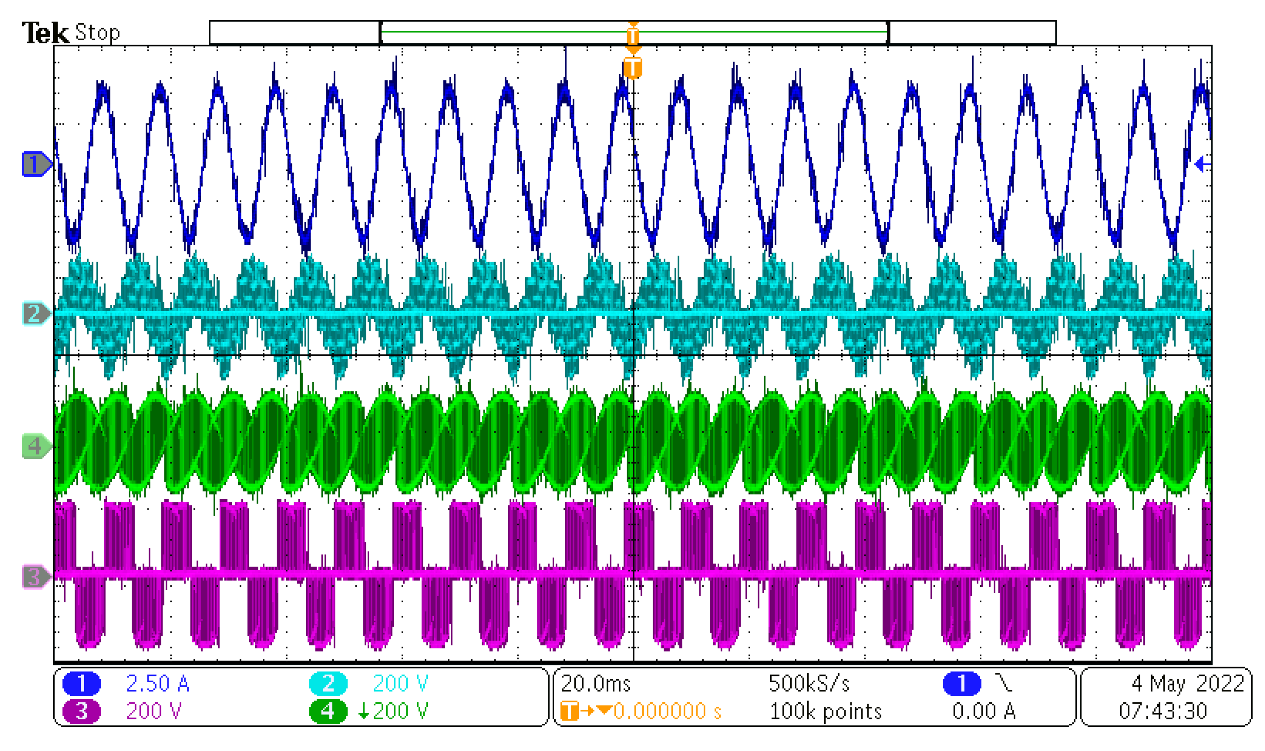Screen dimensions: 1265x751
Task: Click the record view overview bar
Action: click(633, 33)
